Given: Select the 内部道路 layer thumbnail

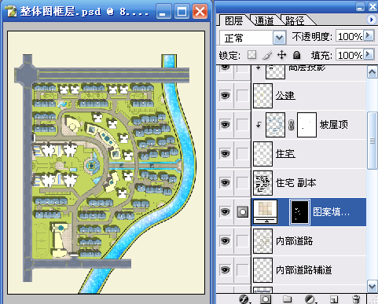Looking at the screenshot, I should coord(262,241).
